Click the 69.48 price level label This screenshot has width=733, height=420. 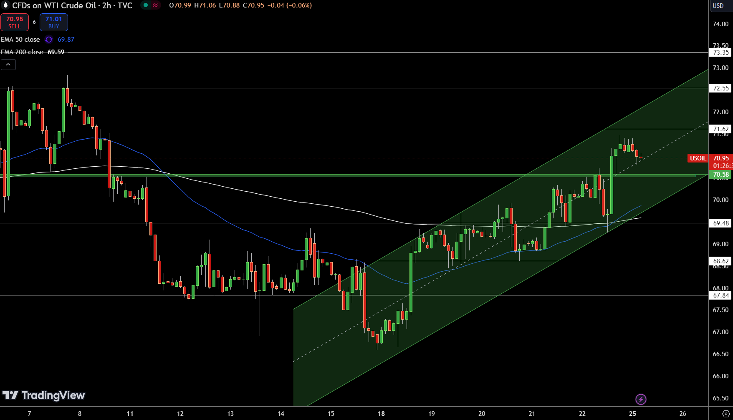tap(721, 223)
